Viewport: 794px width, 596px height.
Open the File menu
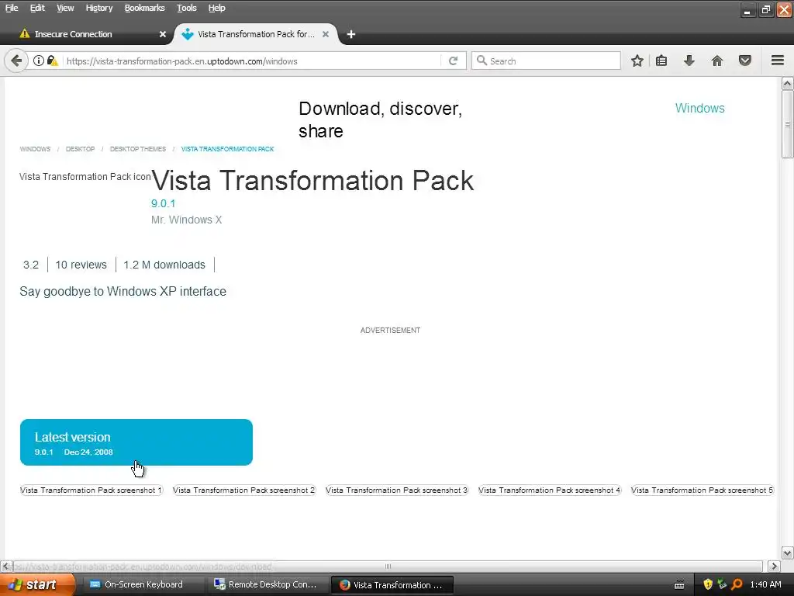coord(12,8)
